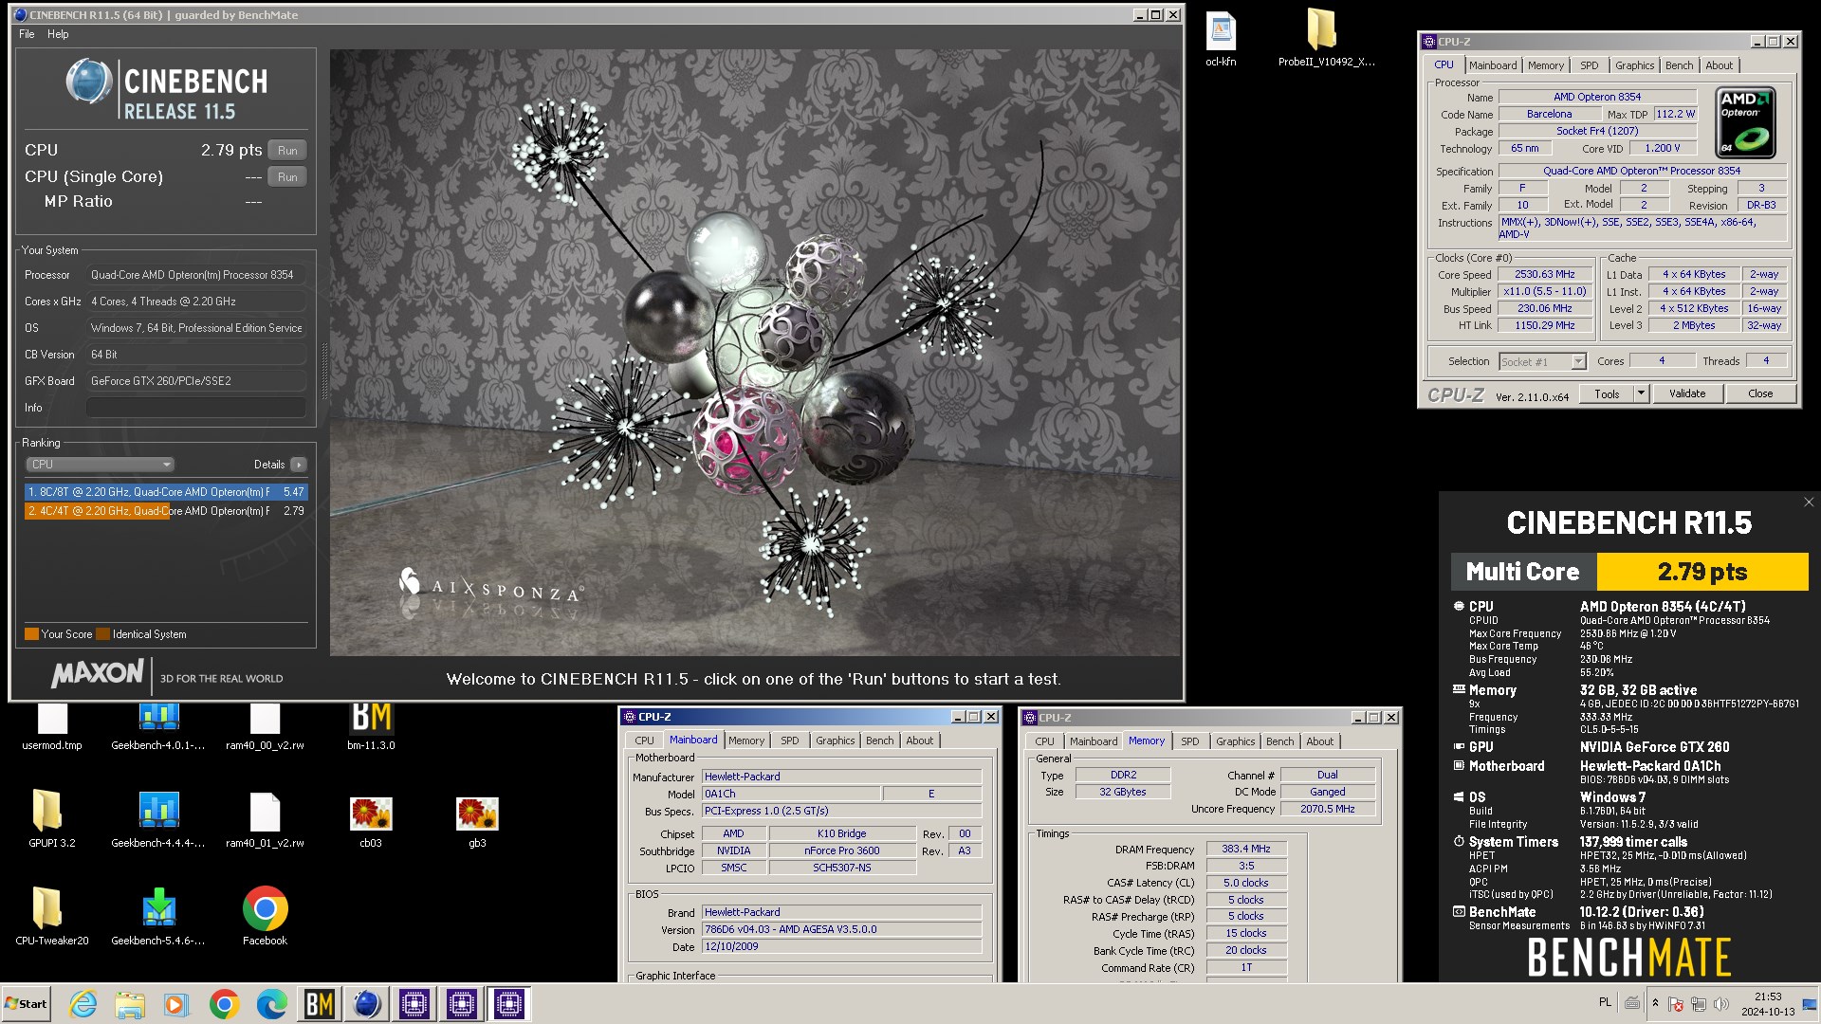Click the CPU section icon in BenchMate panel
The width and height of the screenshot is (1821, 1024).
(x=1459, y=606)
